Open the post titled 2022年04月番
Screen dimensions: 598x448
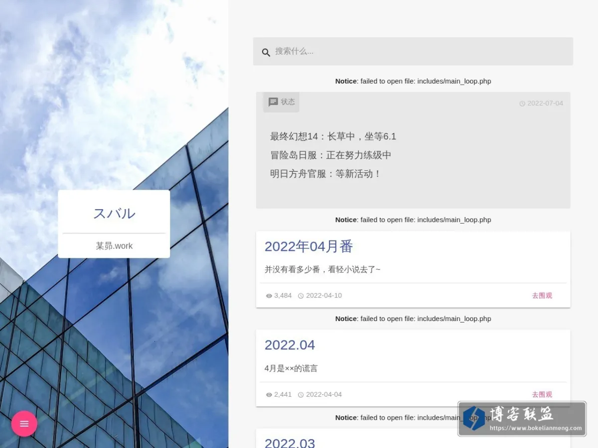(x=308, y=246)
